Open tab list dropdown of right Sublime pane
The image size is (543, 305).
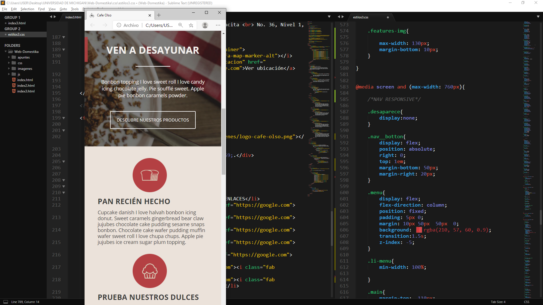click(538, 17)
